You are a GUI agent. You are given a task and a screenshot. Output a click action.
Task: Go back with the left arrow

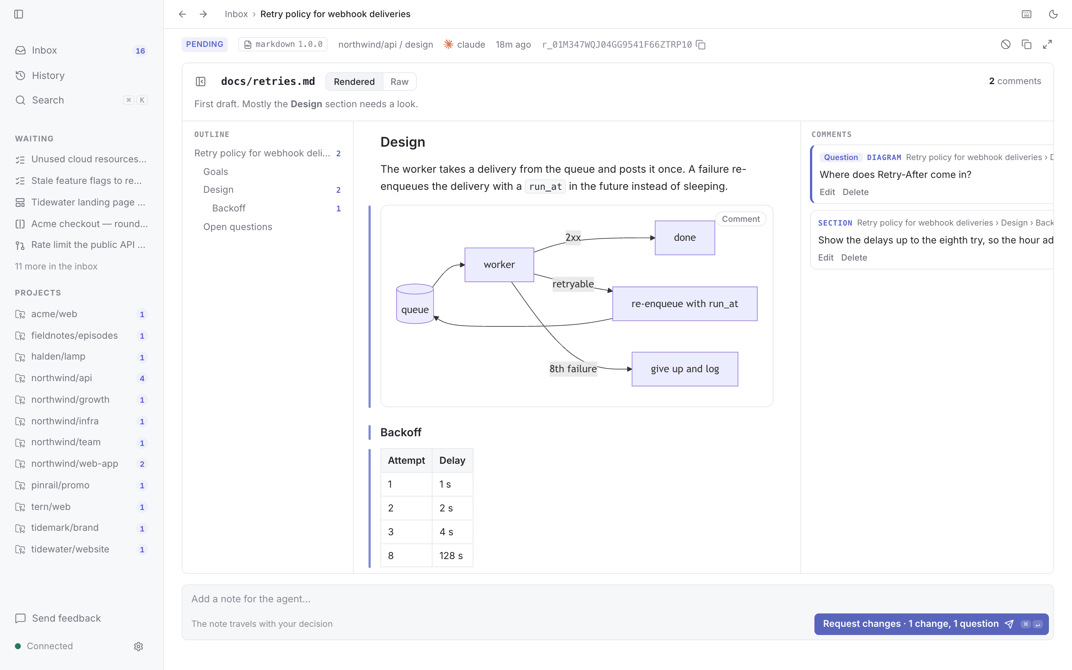click(182, 14)
